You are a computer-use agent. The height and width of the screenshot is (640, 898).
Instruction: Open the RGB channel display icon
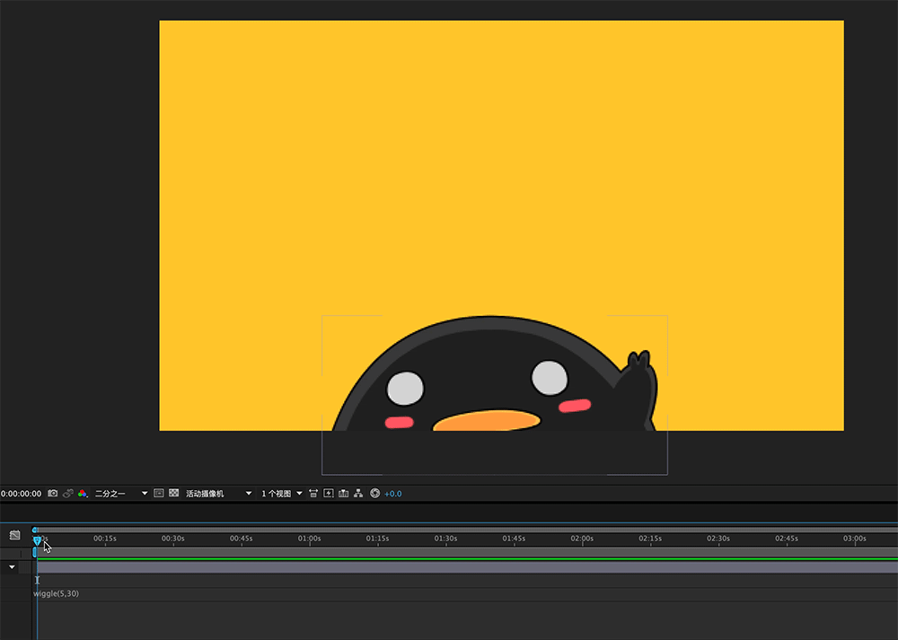coord(83,493)
